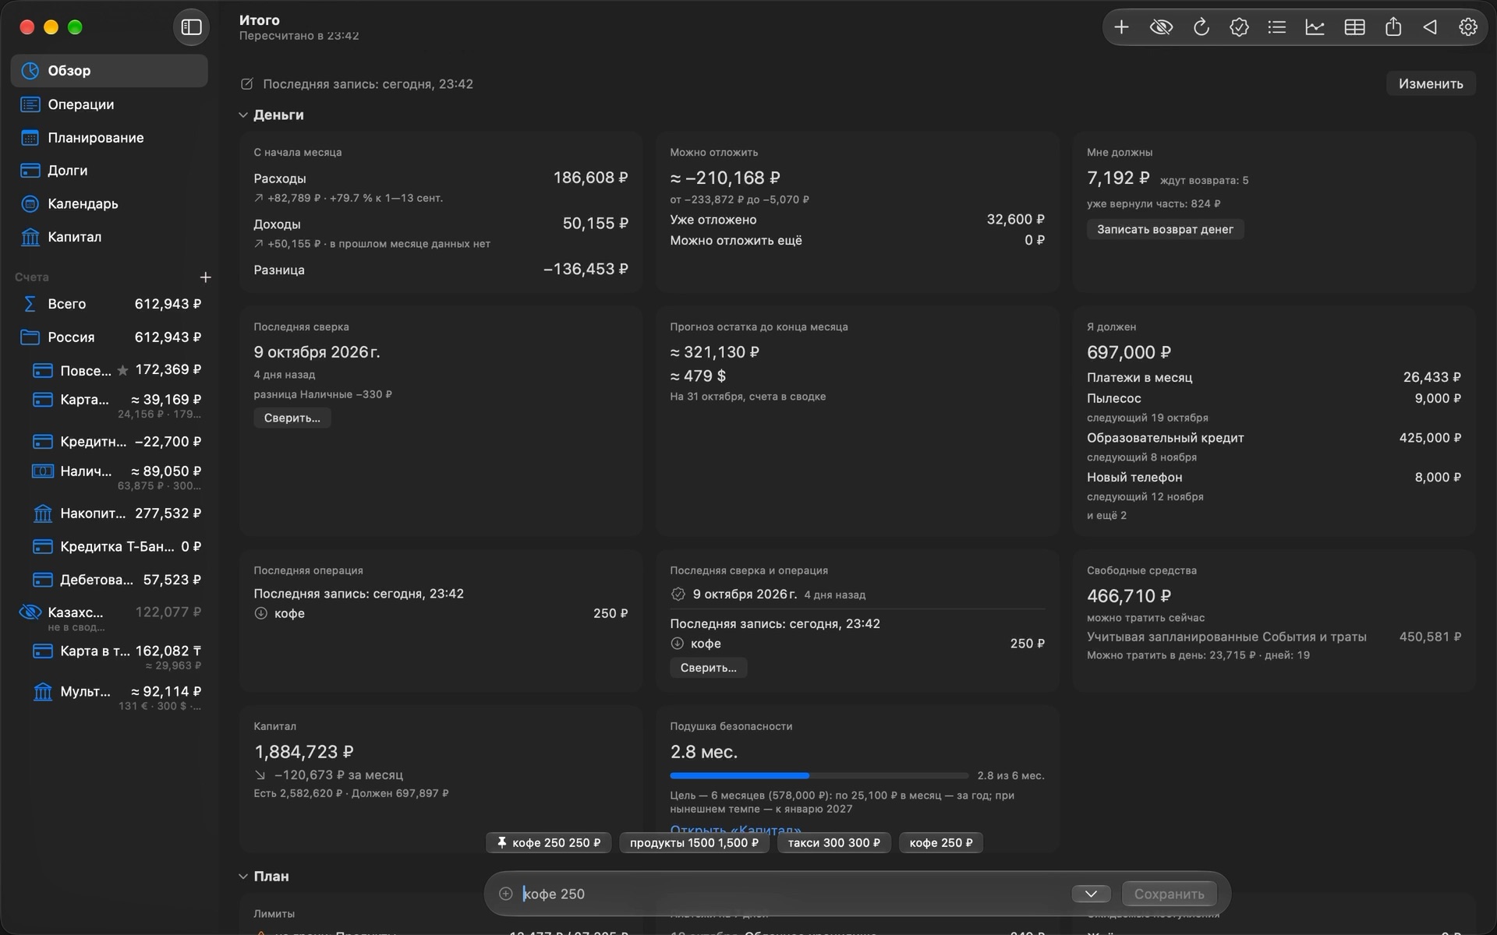Focus the кофе 250 entry field
Screen dimensions: 1497x935
(x=791, y=894)
